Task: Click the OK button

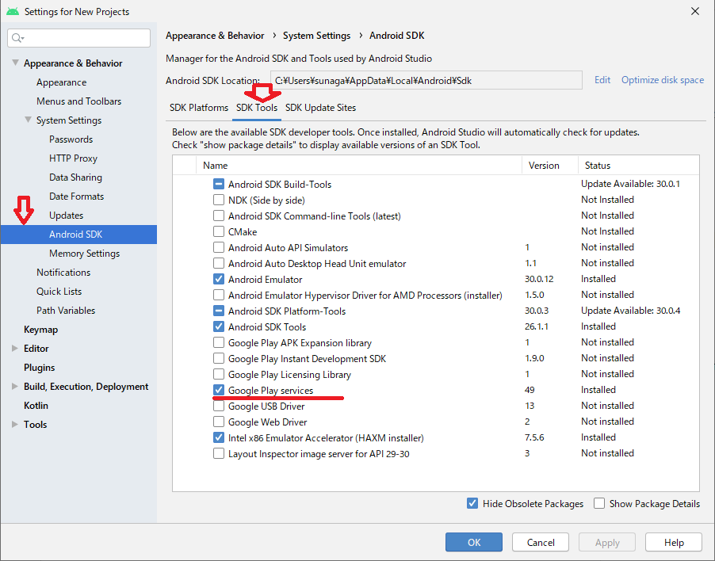Action: (x=473, y=543)
